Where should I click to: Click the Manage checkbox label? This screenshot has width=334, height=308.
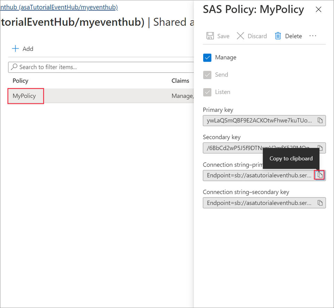[225, 57]
